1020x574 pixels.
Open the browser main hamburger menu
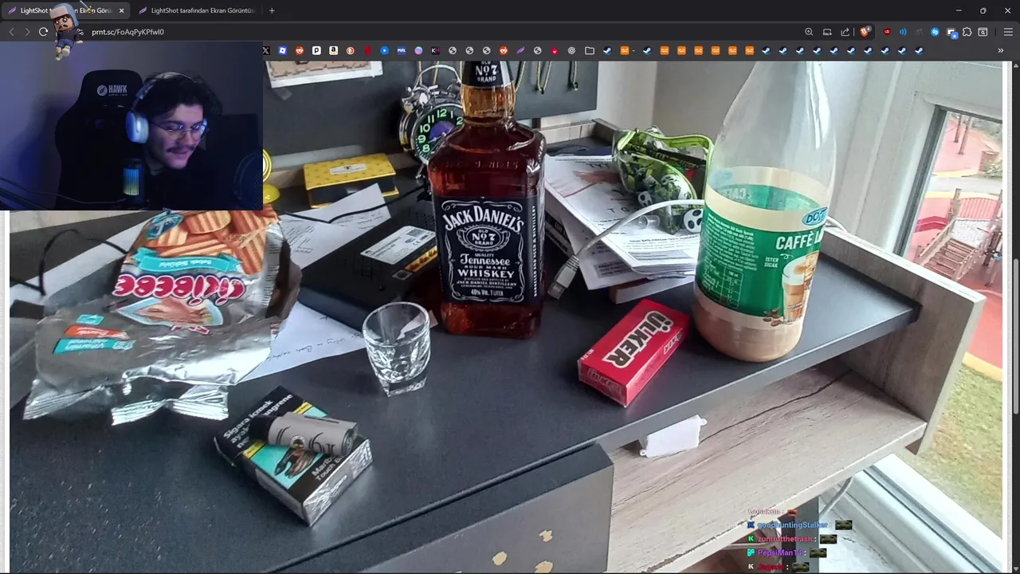(1008, 32)
